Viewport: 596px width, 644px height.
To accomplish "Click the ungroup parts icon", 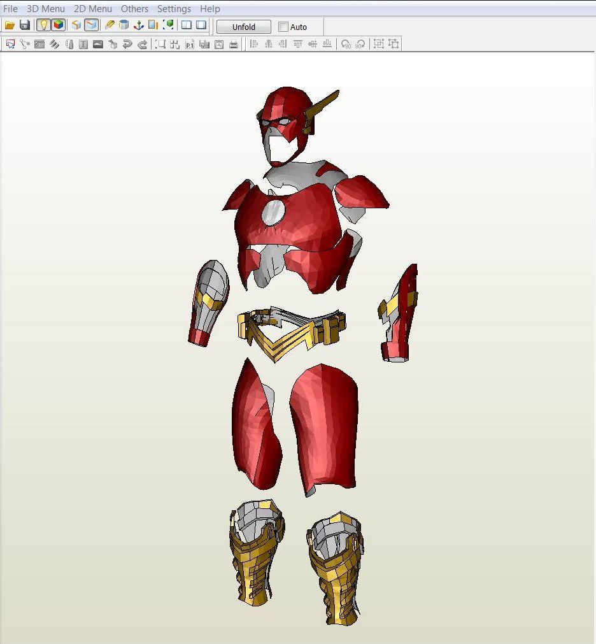I will (x=394, y=44).
